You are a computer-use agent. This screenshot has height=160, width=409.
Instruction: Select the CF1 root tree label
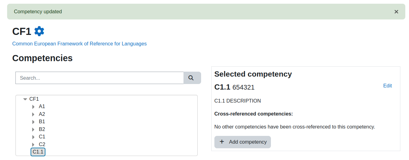click(34, 99)
